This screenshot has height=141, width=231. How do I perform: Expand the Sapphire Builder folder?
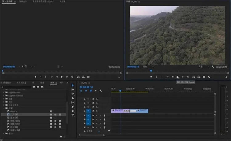coord(3,93)
